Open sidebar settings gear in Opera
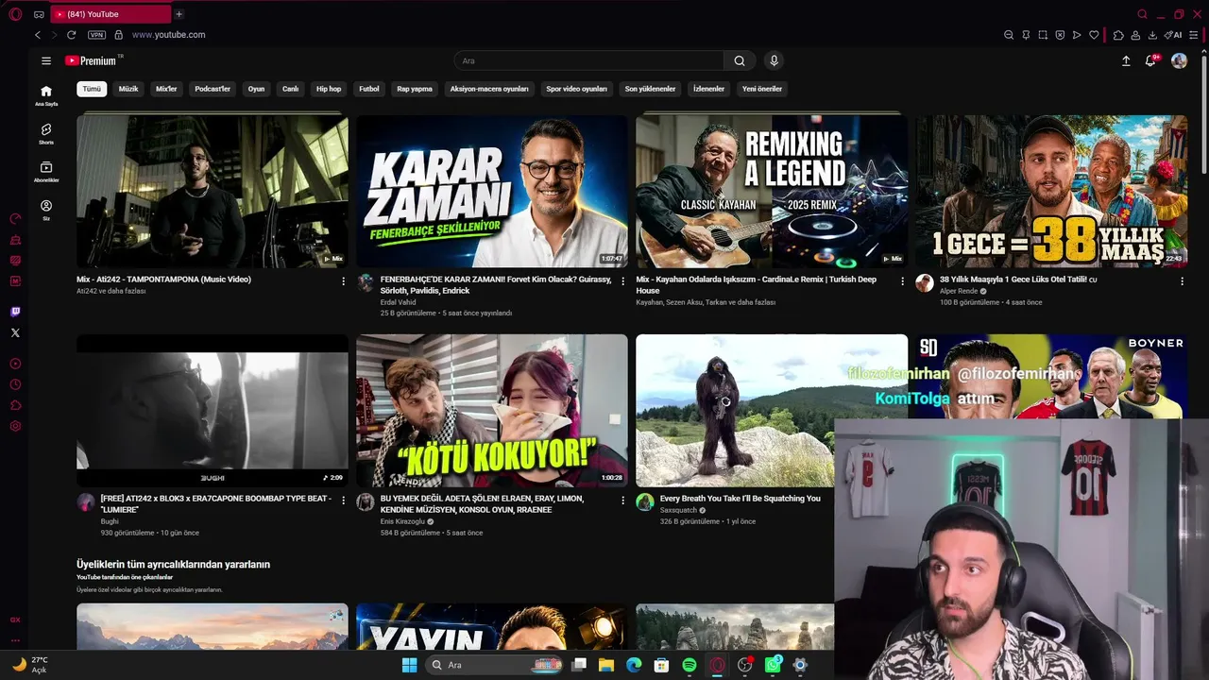 coord(15,426)
